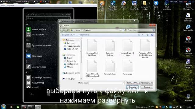Click the search field in Open dialog

tap(141, 30)
